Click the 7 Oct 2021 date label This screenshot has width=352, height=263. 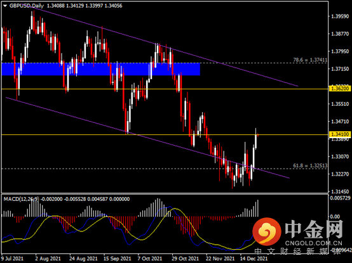(x=150, y=259)
